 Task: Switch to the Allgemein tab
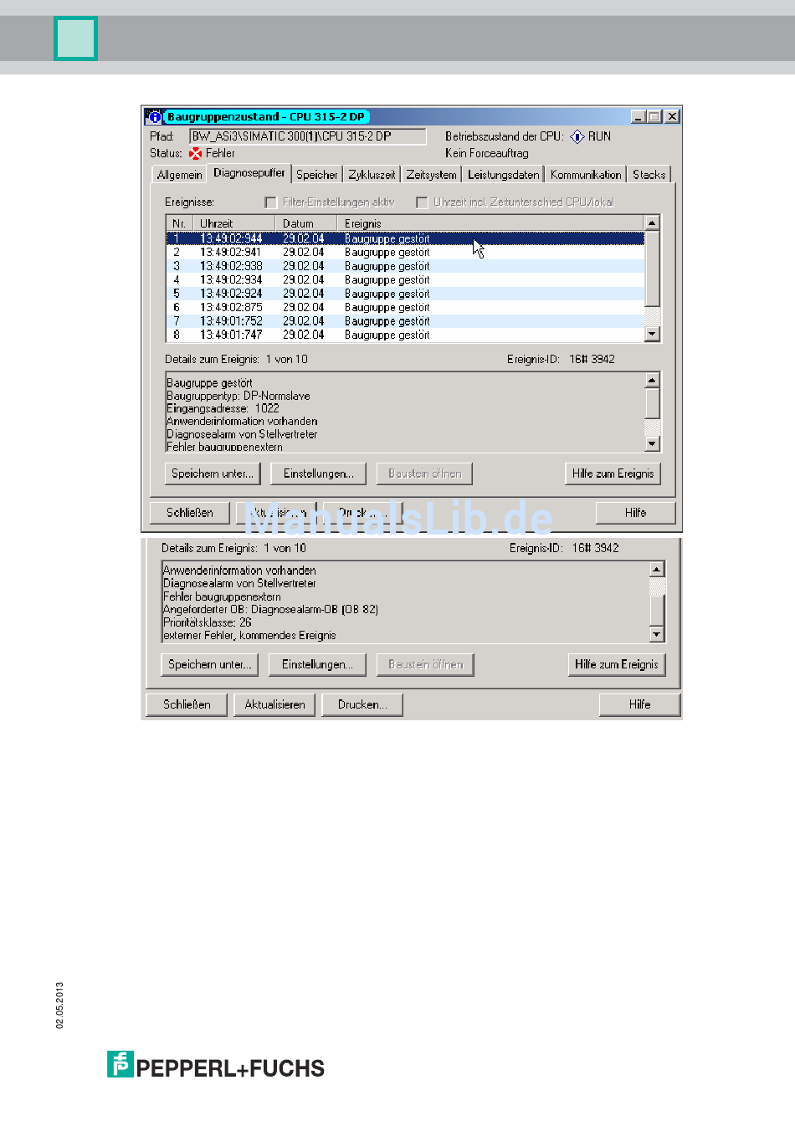179,175
